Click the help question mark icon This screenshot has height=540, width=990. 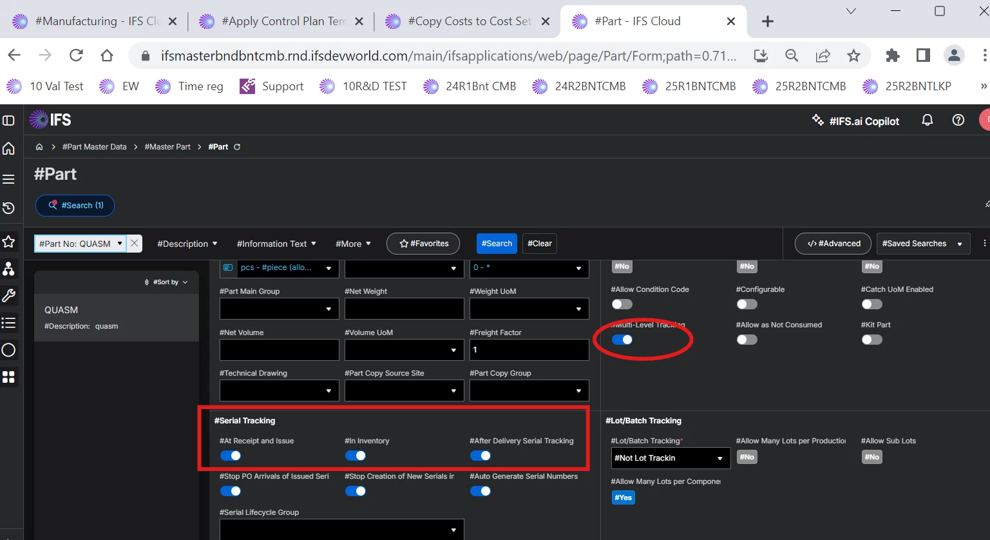click(x=958, y=121)
